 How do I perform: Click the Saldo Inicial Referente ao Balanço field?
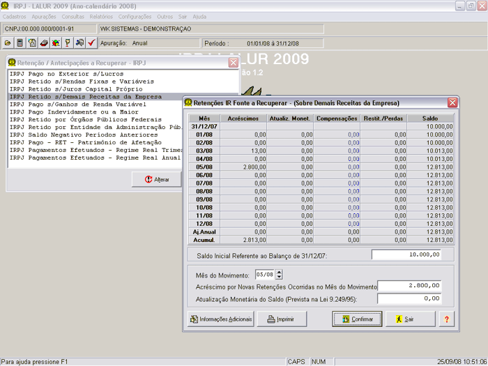coord(406,254)
